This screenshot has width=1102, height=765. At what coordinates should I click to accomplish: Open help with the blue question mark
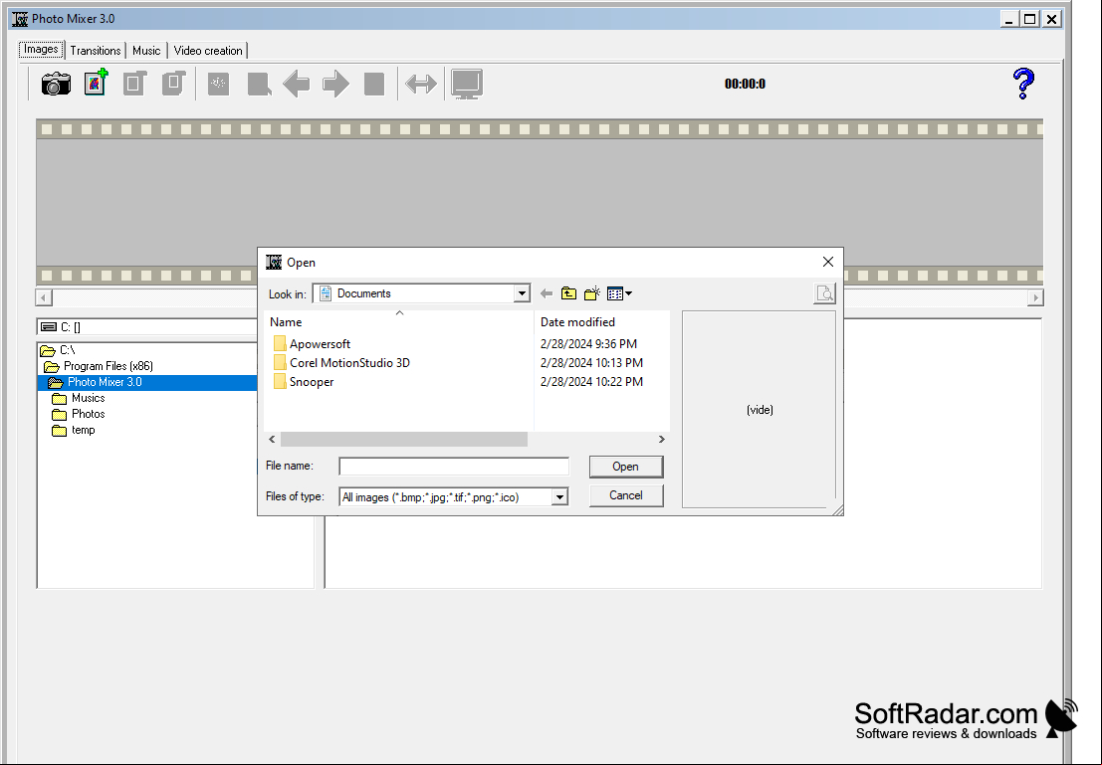click(1024, 84)
